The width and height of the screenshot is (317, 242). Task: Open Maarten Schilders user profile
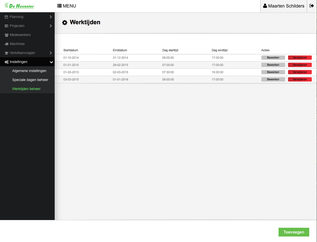(284, 6)
